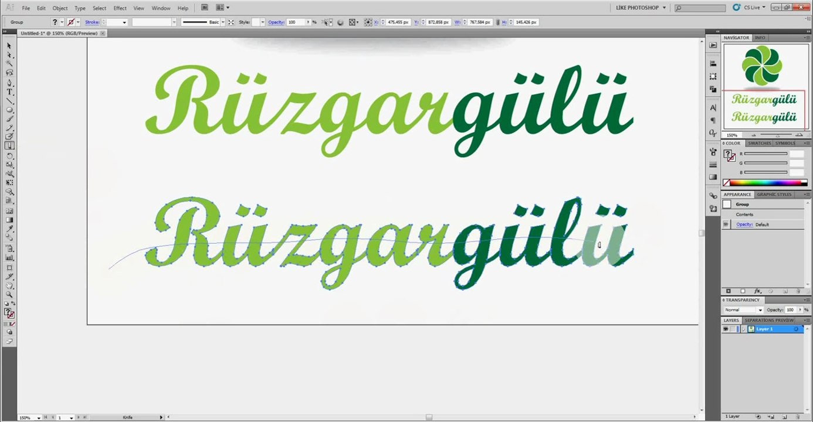813x422 pixels.
Task: Select the Gradient tool in toolbox
Action: click(9, 220)
